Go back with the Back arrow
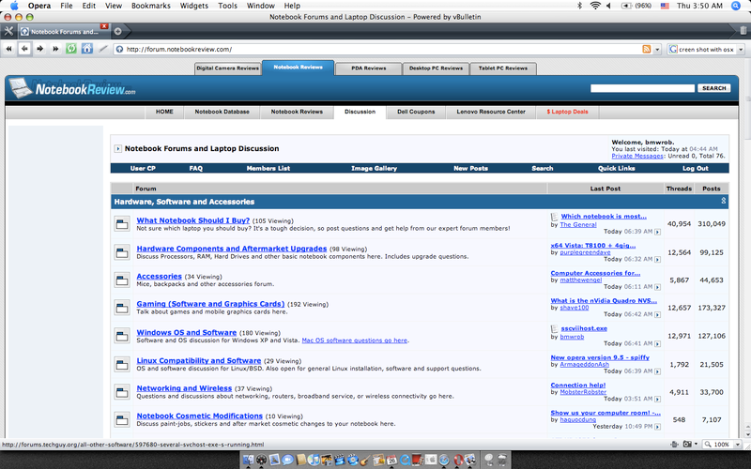751x469 pixels. 24,49
